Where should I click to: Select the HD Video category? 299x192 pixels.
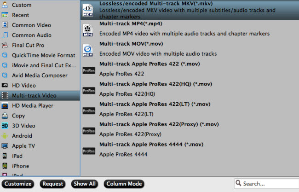click(40, 86)
